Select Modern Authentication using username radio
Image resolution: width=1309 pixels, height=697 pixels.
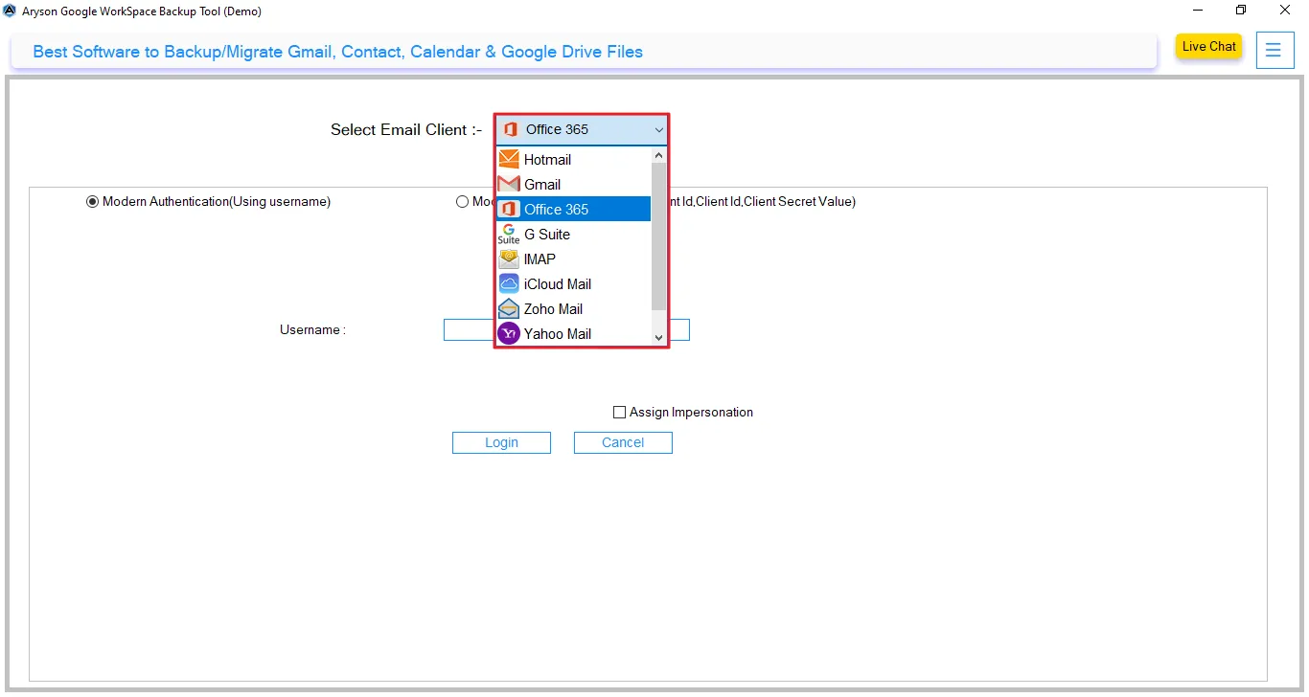click(92, 201)
